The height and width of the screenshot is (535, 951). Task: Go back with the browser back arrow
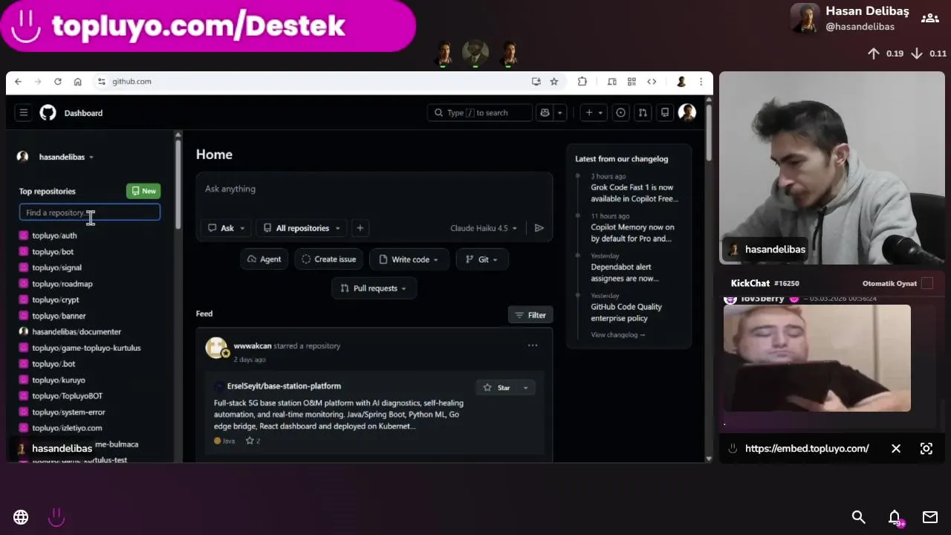click(19, 82)
